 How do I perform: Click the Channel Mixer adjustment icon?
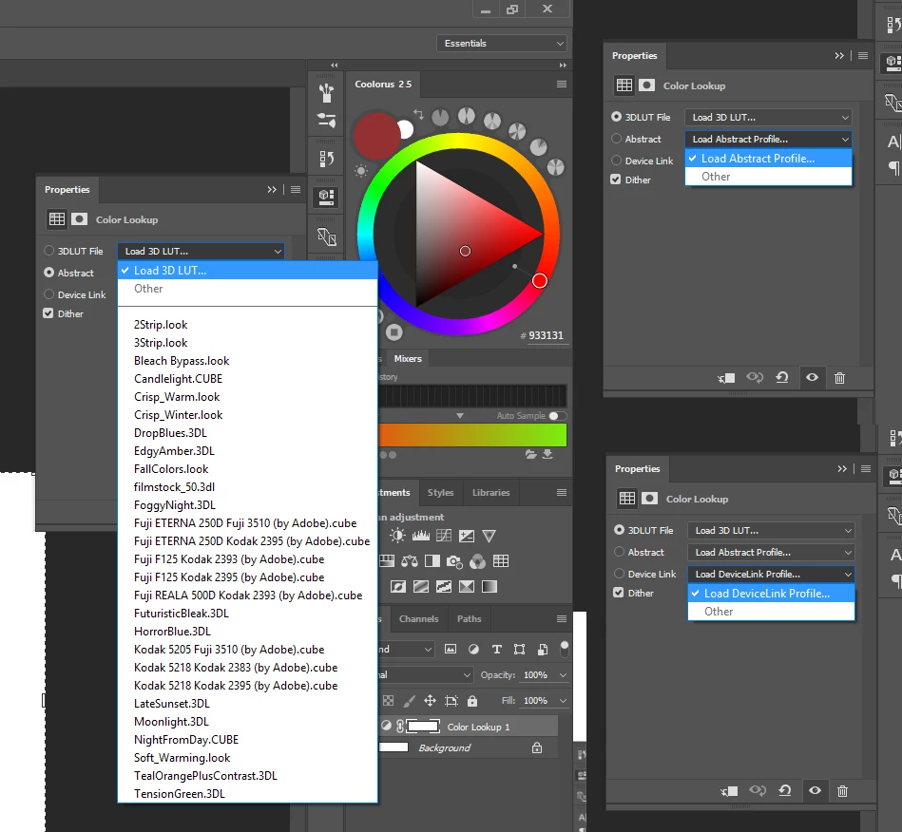(x=477, y=561)
